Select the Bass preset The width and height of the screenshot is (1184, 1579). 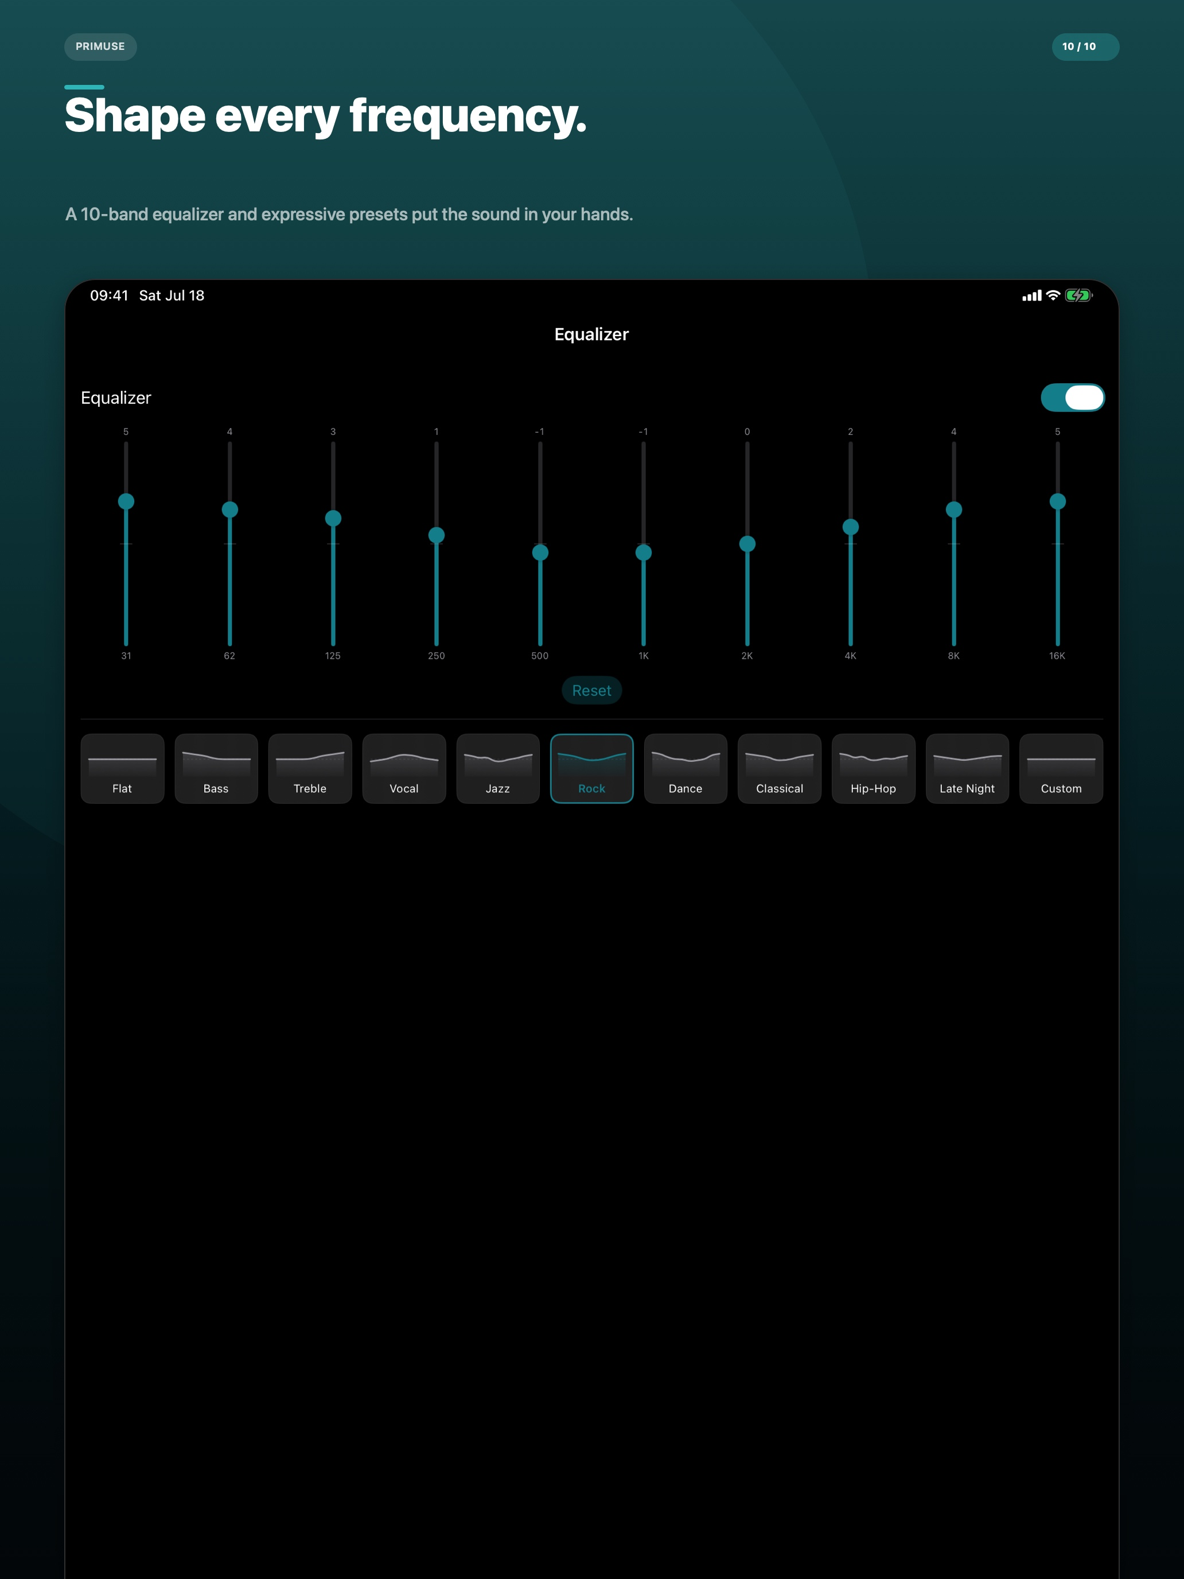click(216, 768)
